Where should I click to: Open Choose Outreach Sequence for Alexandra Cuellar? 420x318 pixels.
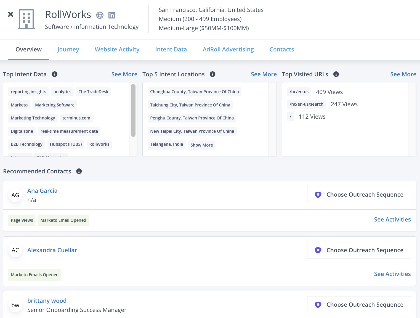coord(359,250)
